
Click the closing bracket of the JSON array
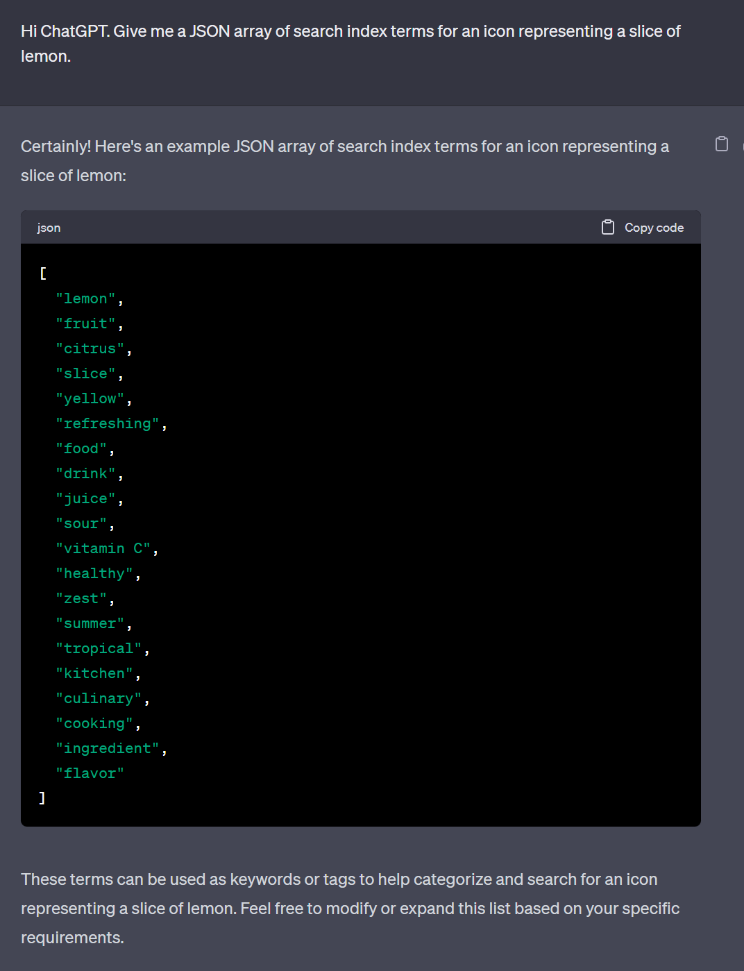42,797
